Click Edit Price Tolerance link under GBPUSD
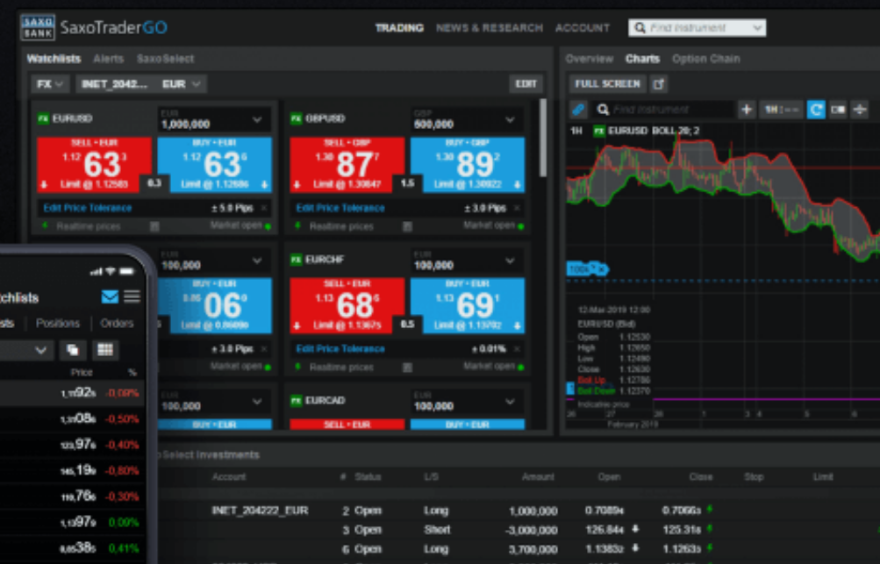Screen dimensions: 880x564 pos(340,208)
